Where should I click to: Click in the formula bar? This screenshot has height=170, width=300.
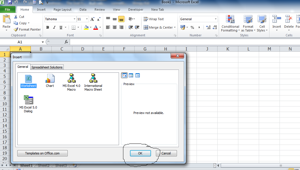pos(185,42)
